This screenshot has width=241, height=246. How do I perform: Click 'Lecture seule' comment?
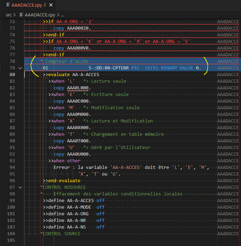coord(109,81)
